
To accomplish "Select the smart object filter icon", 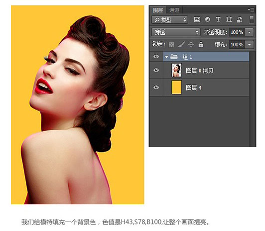I will coord(240,19).
